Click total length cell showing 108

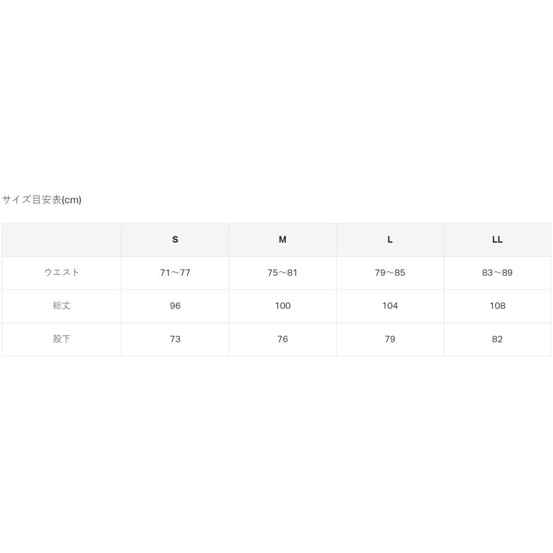(497, 306)
